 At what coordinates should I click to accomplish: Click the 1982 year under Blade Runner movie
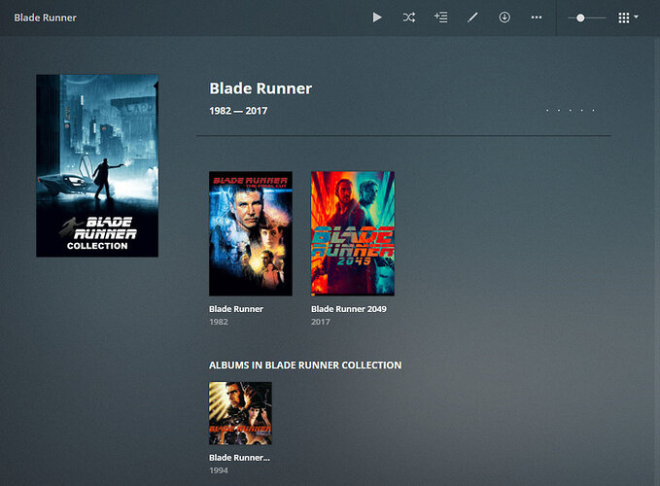pyautogui.click(x=219, y=322)
